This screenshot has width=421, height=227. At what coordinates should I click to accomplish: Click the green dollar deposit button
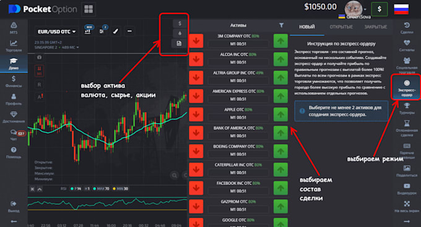[x=379, y=9]
